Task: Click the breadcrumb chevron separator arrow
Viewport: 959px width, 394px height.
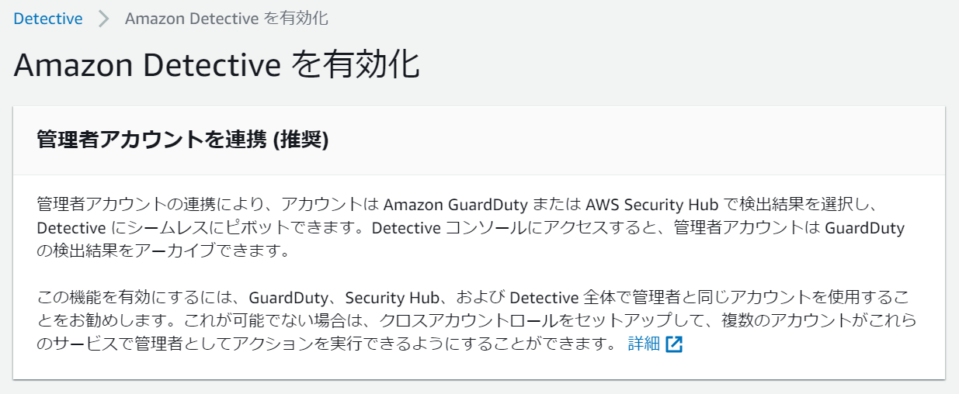Action: pyautogui.click(x=104, y=19)
